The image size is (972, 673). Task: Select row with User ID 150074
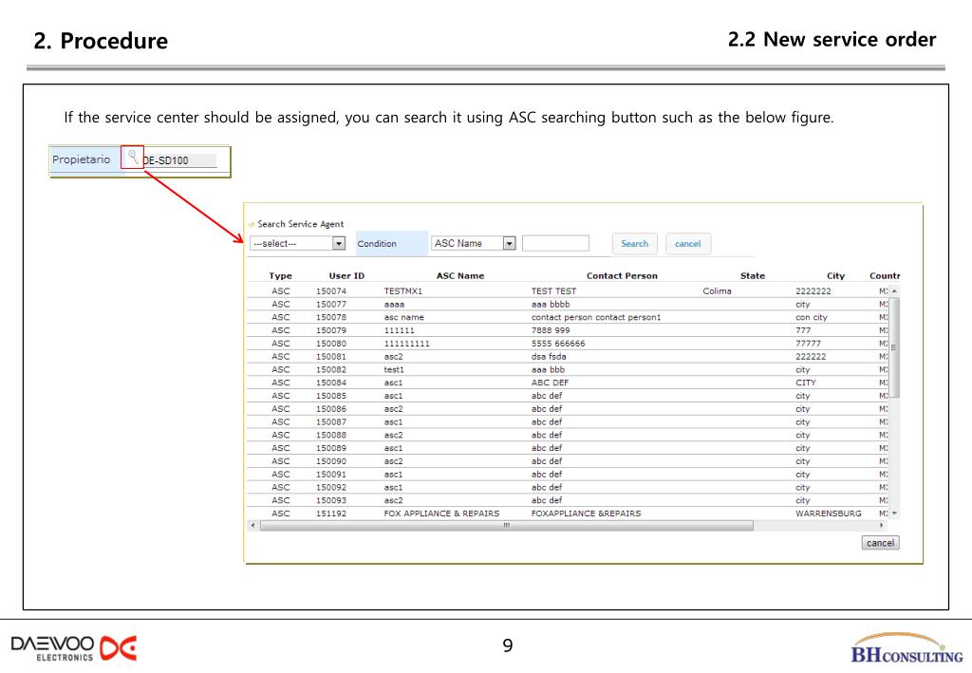tap(331, 290)
